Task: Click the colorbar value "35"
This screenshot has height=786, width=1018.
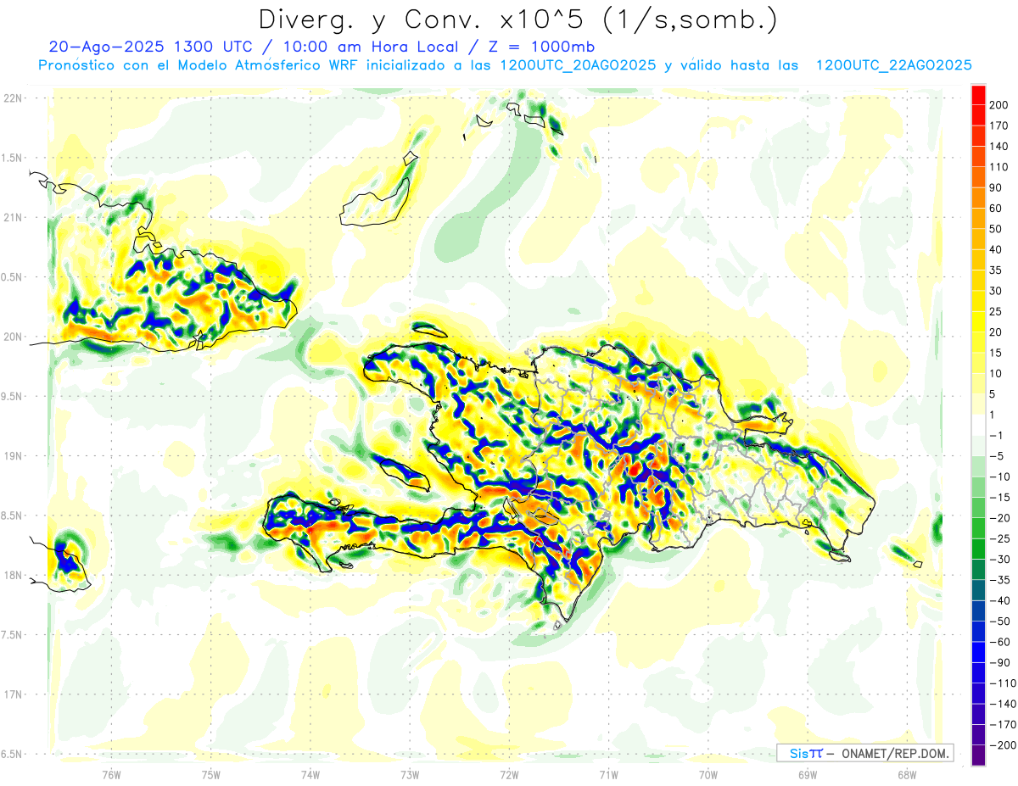Action: [995, 270]
